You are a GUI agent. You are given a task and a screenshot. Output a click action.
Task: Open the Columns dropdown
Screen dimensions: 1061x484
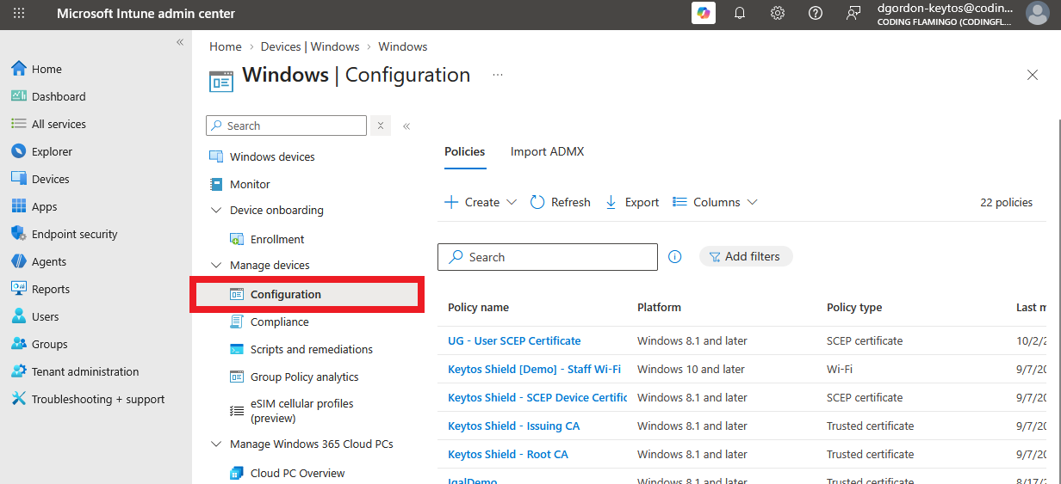715,202
